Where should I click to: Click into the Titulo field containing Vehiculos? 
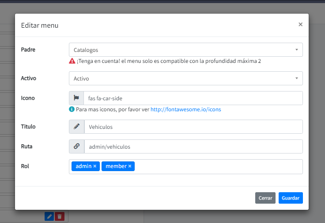[193, 127]
